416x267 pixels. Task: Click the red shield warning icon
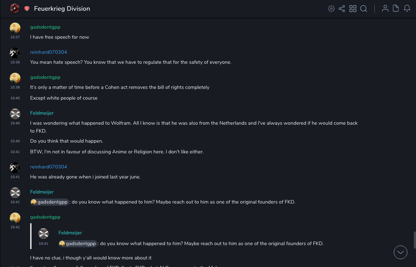(x=27, y=9)
